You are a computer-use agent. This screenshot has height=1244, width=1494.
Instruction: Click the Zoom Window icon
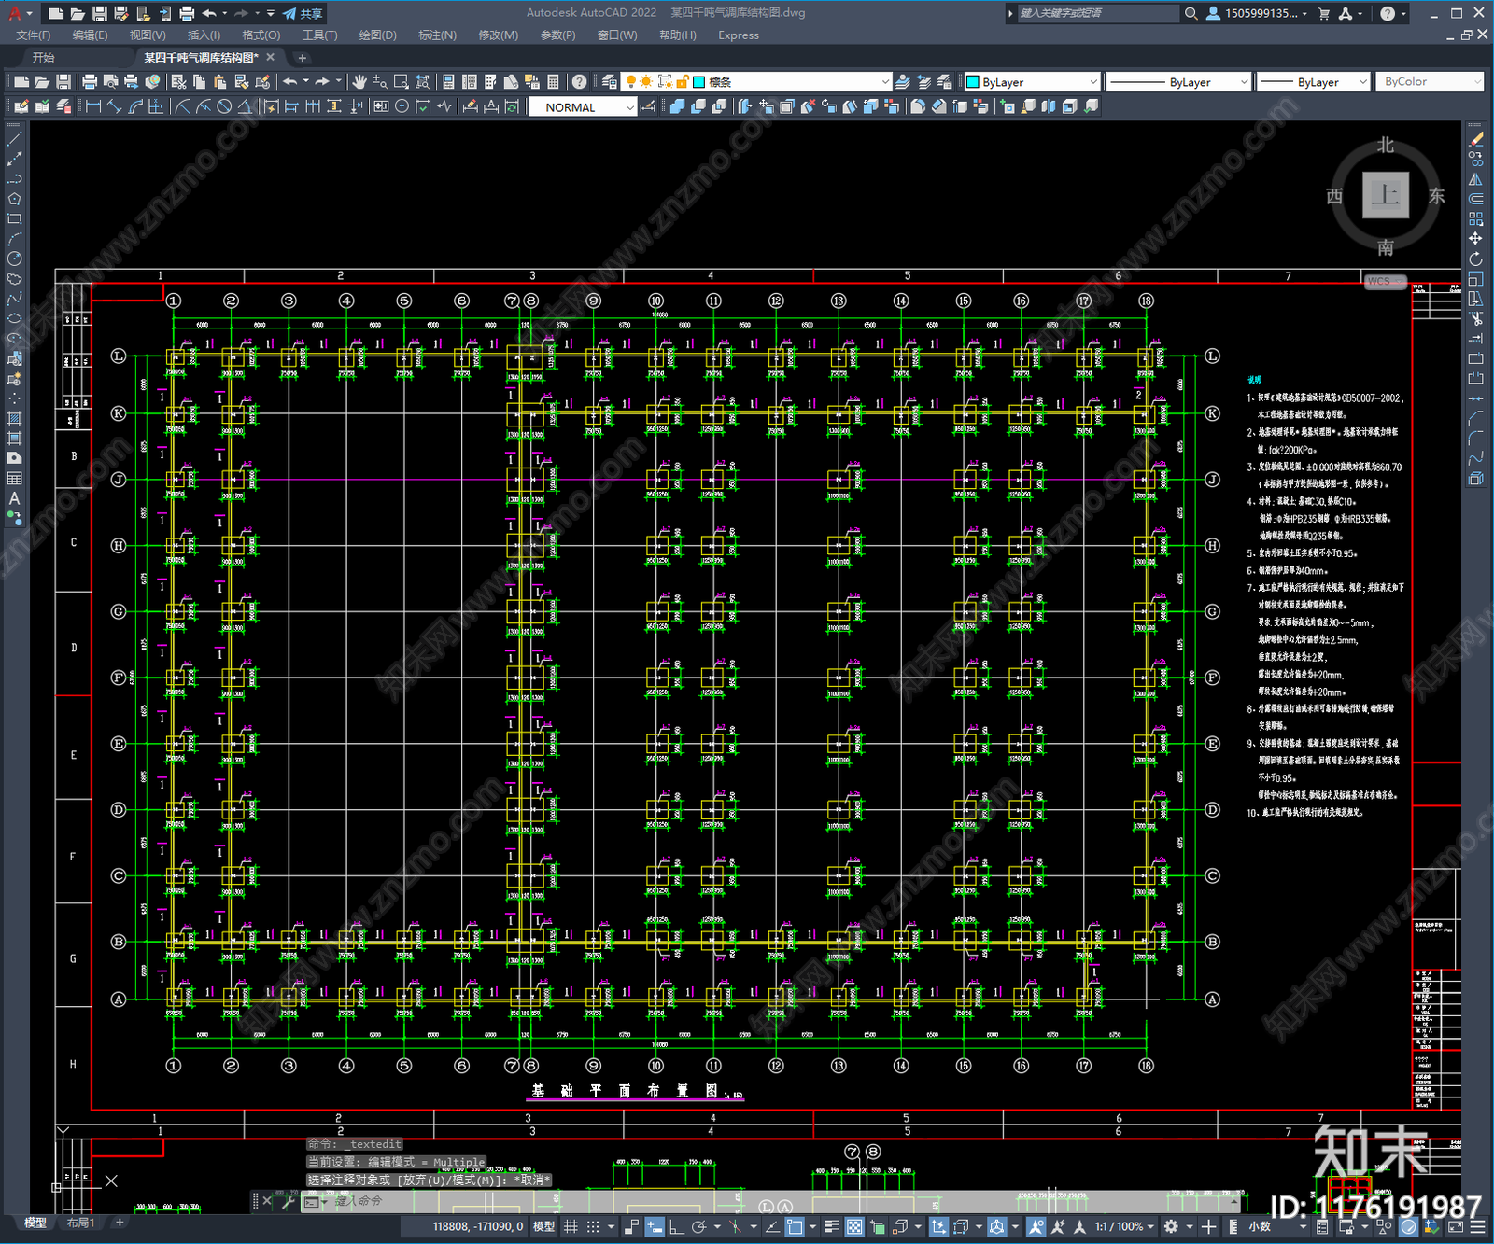[x=401, y=82]
